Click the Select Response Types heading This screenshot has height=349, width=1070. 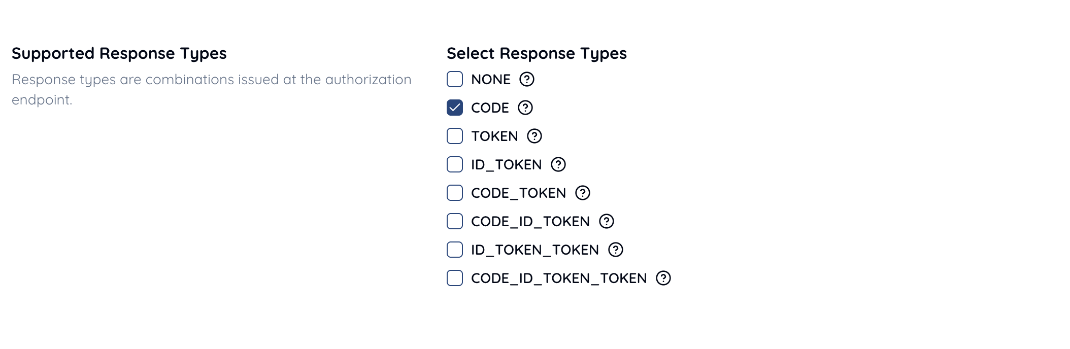pyautogui.click(x=537, y=53)
